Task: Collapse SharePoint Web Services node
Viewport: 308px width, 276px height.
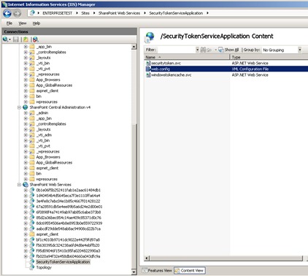Action: (x=19, y=185)
